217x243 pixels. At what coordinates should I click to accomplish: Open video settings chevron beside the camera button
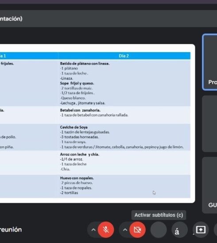tap(125, 230)
